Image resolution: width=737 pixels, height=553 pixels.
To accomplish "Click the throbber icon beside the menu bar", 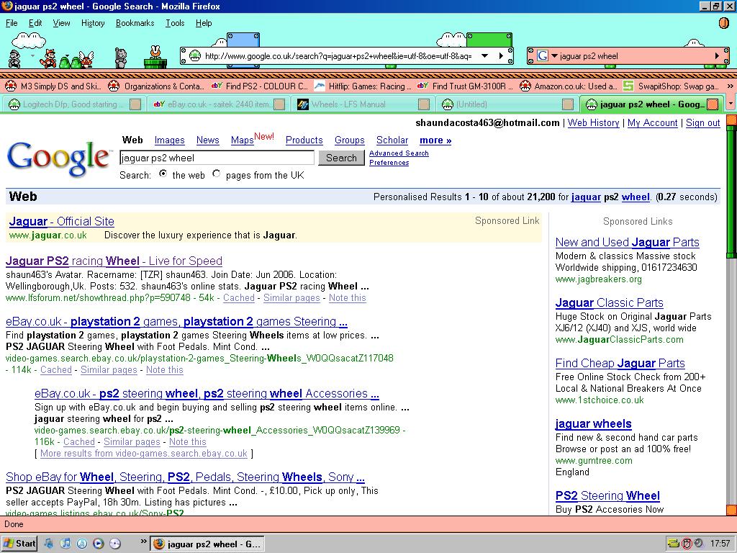I will pos(724,23).
